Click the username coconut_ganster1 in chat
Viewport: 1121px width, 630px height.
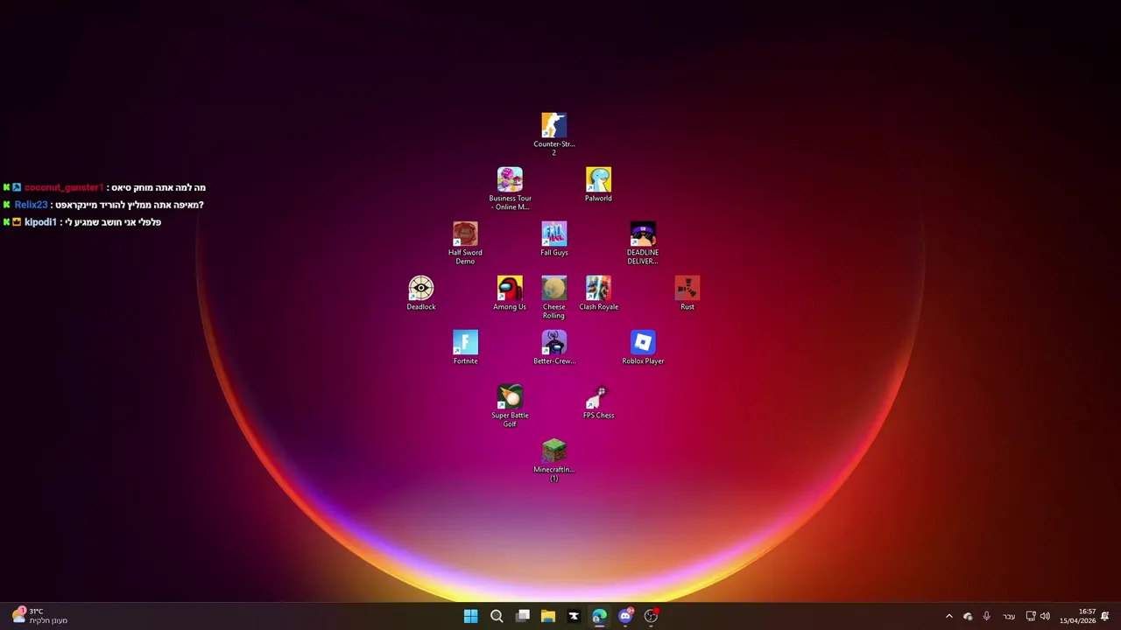[64, 187]
